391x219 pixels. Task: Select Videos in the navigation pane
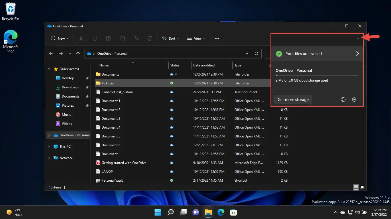point(67,124)
